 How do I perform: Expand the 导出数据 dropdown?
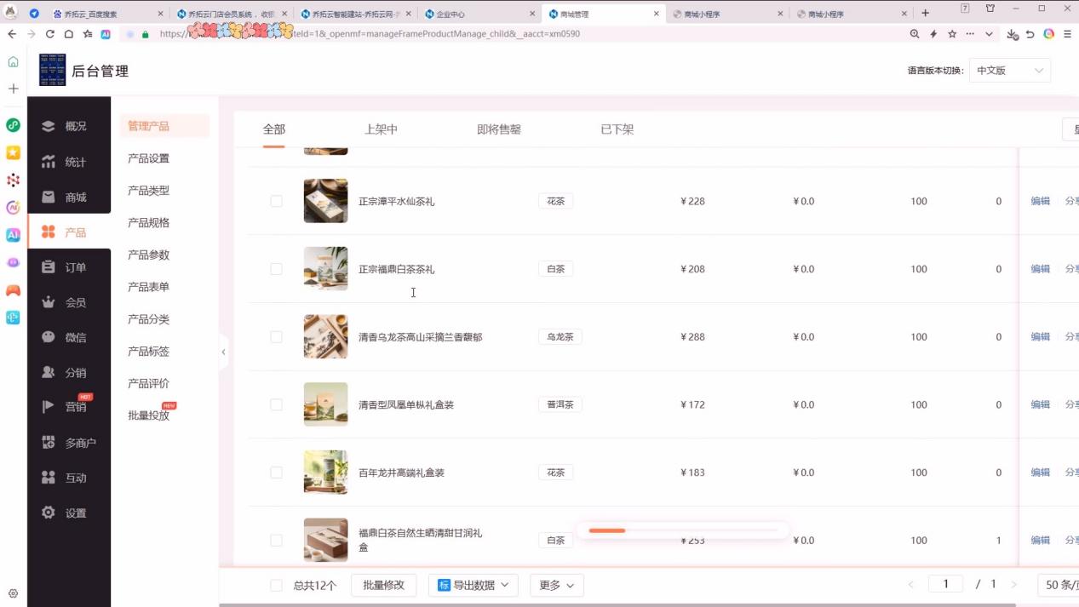tap(473, 585)
